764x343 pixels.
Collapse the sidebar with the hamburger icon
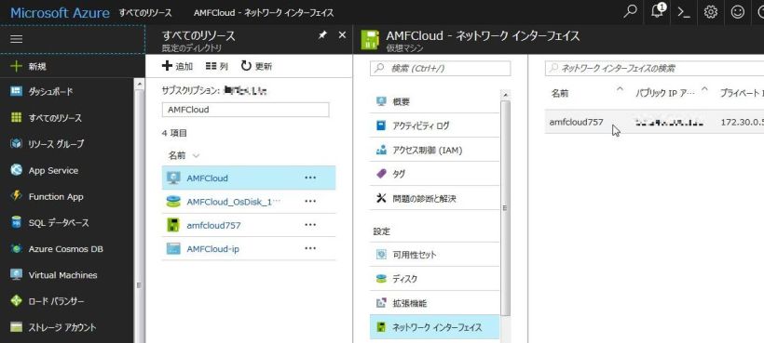click(17, 39)
